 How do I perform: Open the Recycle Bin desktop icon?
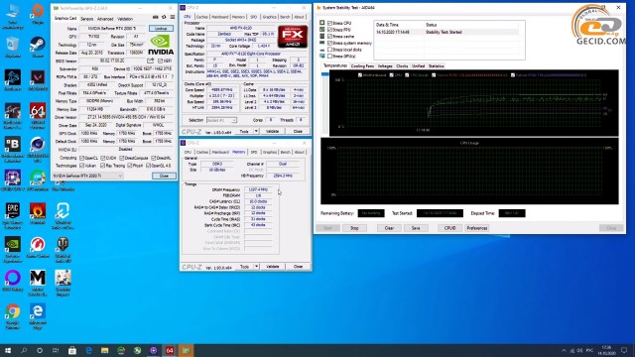(x=13, y=48)
